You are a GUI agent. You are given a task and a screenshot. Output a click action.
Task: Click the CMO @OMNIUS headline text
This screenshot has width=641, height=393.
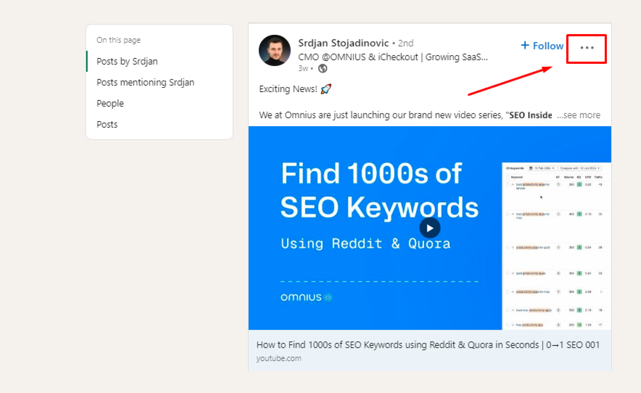tap(393, 57)
